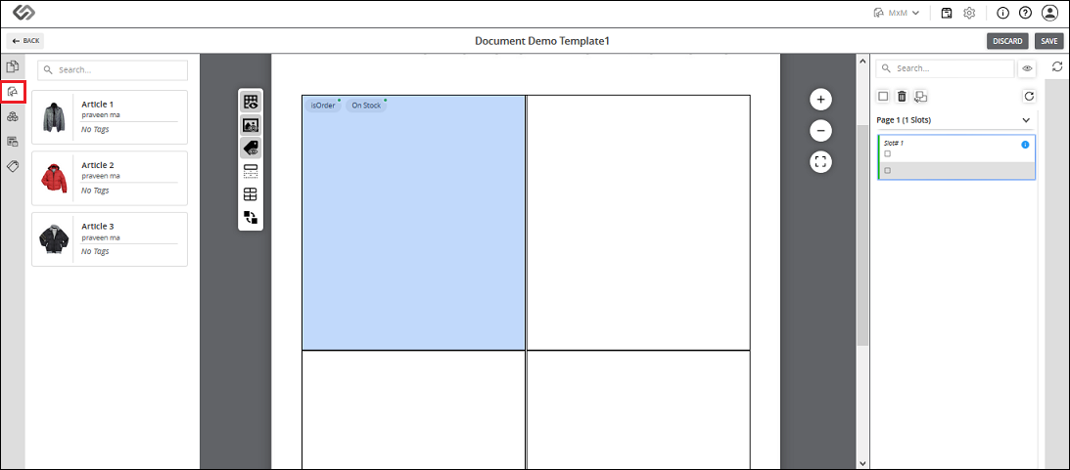Collapse the Page 1 (1 Slots) section
Screen dimensions: 1070x470
tap(1026, 120)
